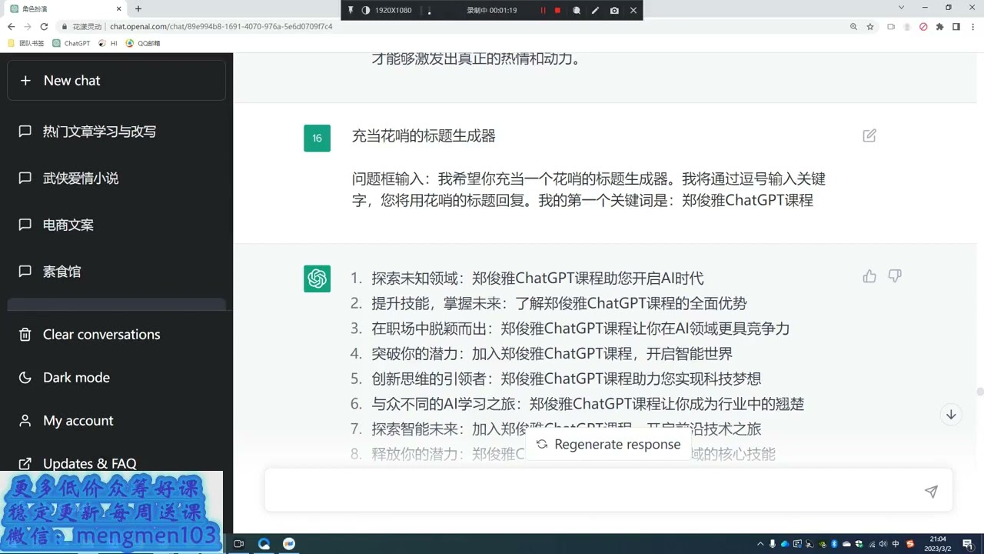This screenshot has height=554, width=984.
Task: Open My account
Action: coord(116,421)
